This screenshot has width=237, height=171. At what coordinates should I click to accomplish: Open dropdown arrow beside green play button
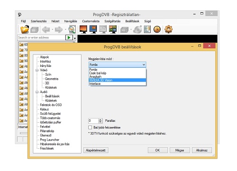75,38
